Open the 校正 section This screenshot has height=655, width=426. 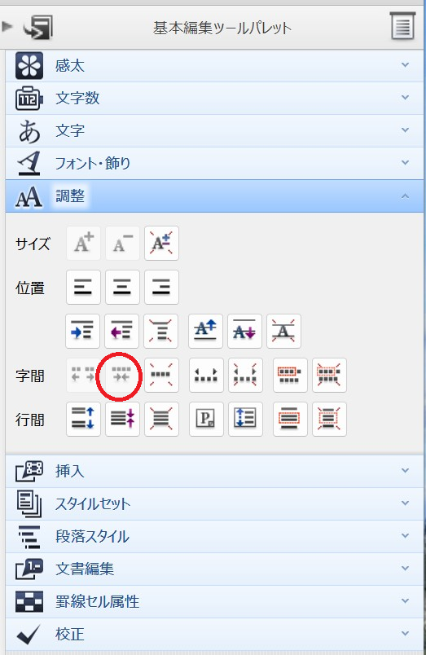tap(215, 634)
